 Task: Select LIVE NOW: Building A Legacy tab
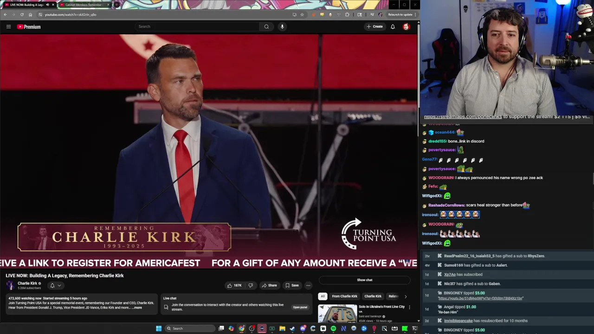[27, 5]
